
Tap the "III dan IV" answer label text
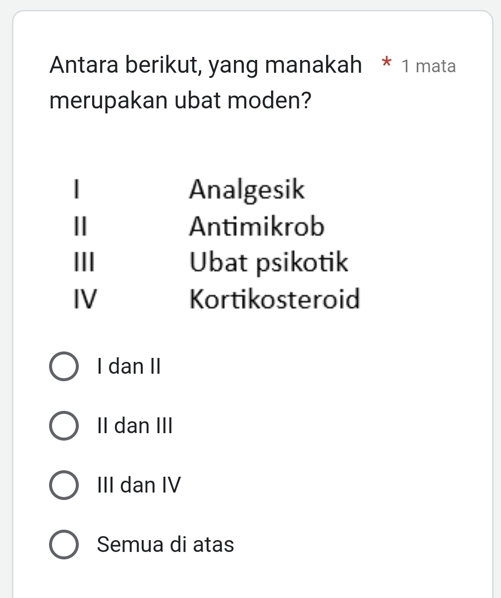139,485
